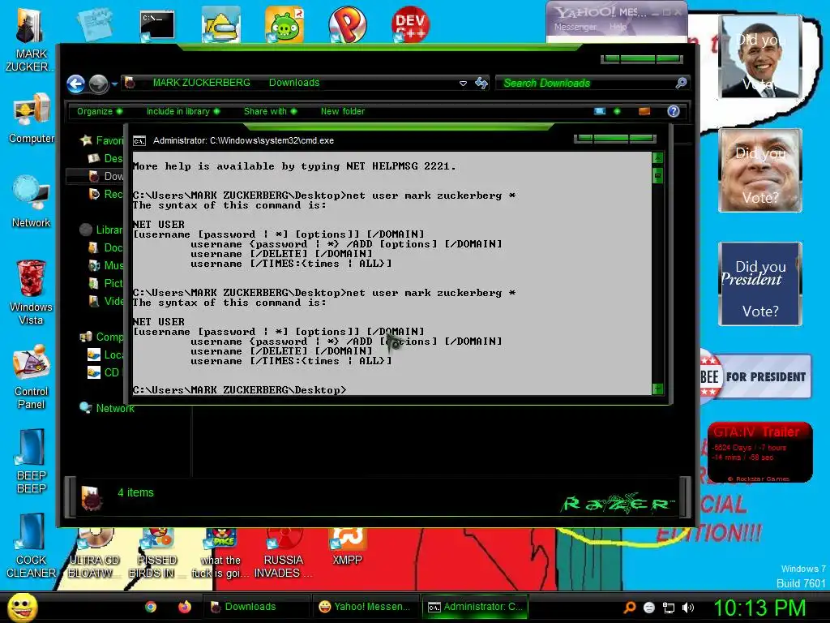Switch to Yahoo! Messenger taskbar button
The width and height of the screenshot is (830, 623).
[365, 607]
